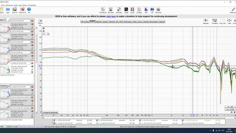The width and height of the screenshot is (236, 133).
Task: Open the Levels tool
Action: (x=132, y=10)
